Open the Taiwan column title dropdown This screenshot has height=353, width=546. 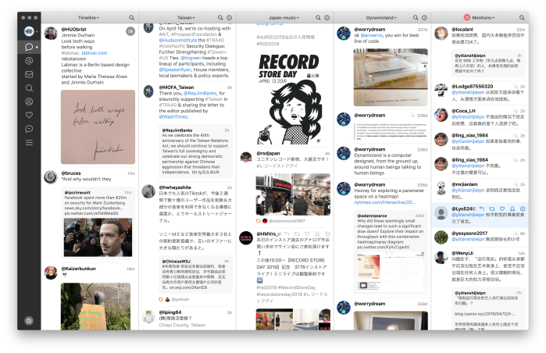186,17
